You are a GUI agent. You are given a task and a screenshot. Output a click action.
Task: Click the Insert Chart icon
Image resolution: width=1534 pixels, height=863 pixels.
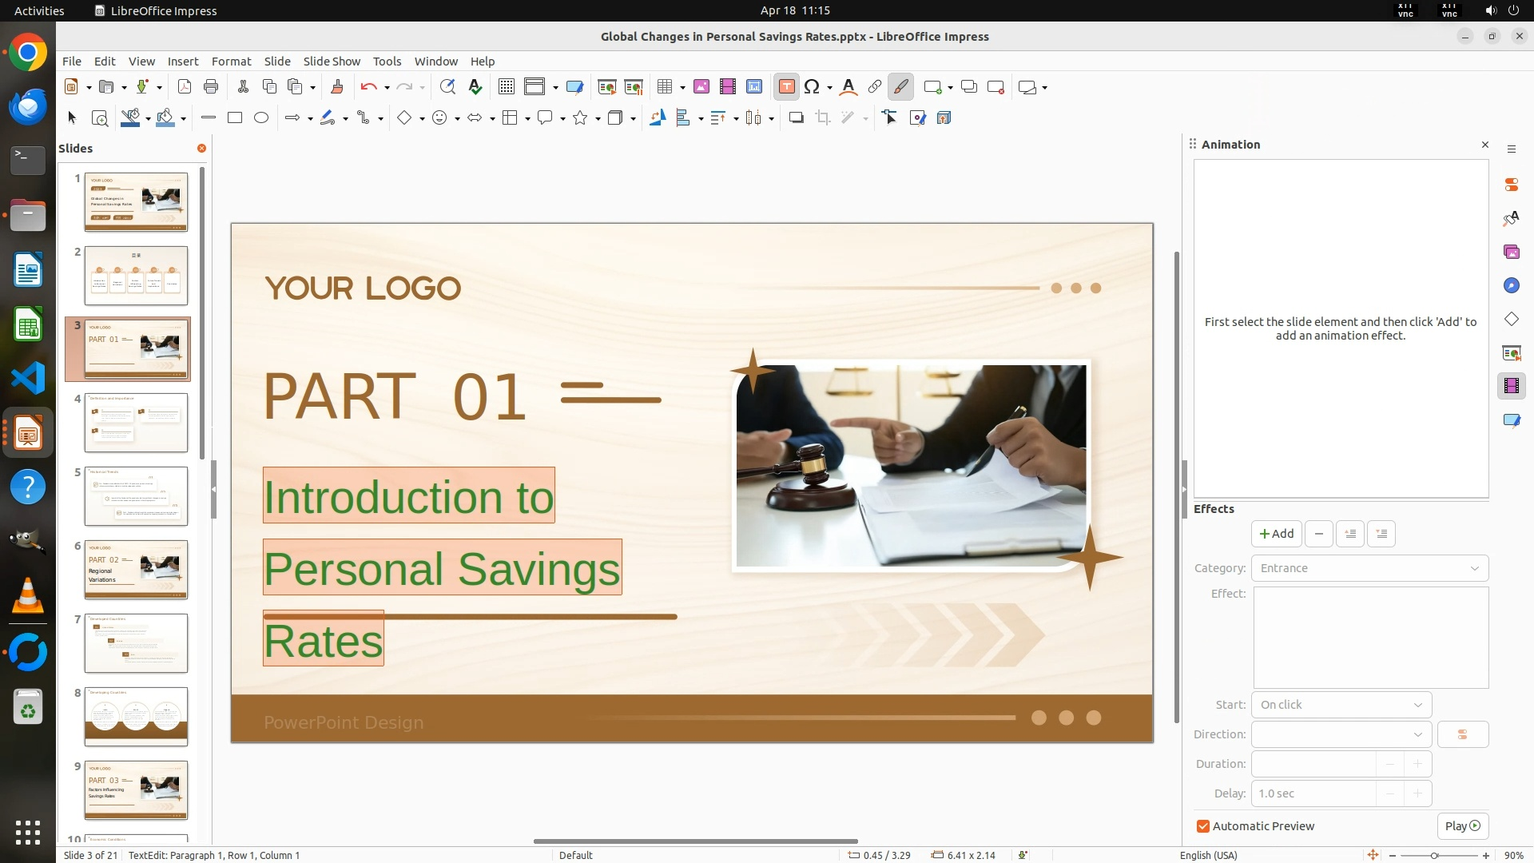coord(753,87)
